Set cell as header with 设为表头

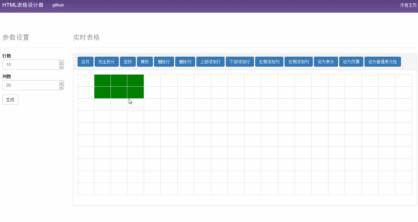[x=326, y=62]
